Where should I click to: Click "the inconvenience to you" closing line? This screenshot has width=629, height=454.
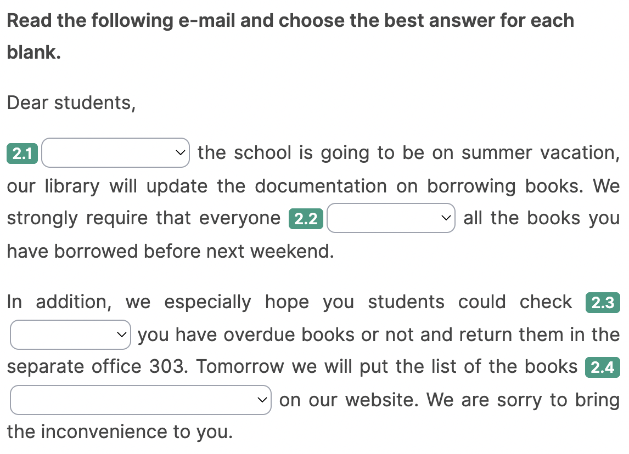tap(120, 432)
